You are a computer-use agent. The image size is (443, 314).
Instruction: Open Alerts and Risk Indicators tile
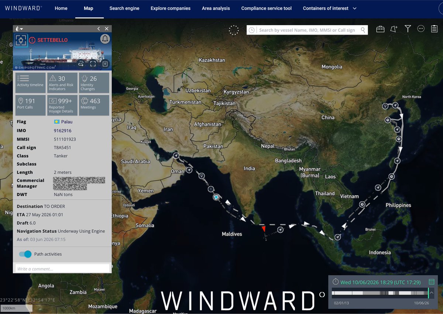pos(62,83)
